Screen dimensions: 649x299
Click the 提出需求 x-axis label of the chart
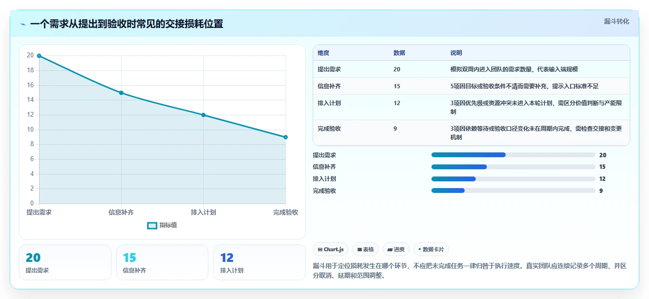point(39,212)
